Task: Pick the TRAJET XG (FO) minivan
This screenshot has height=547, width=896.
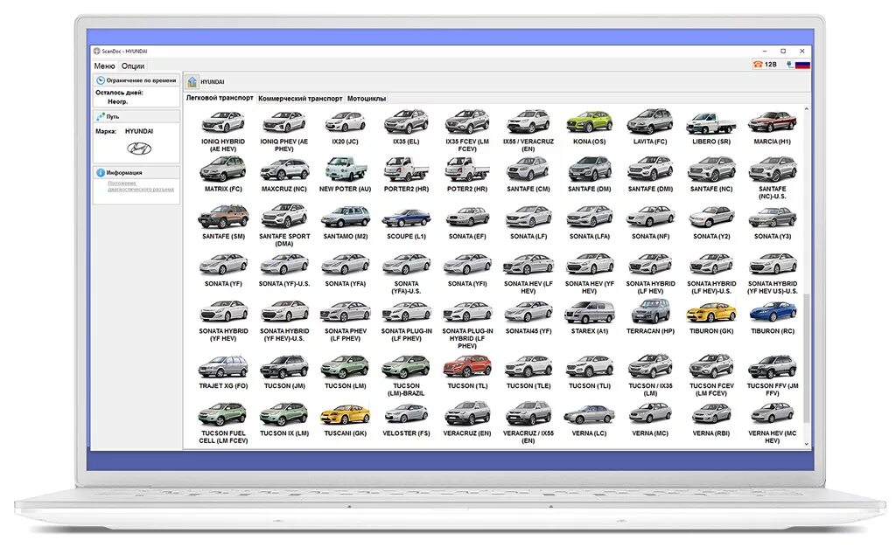Action: pos(223,371)
